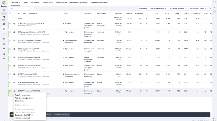Open the user avatar at top right
The image size is (217, 121).
pos(214,2)
